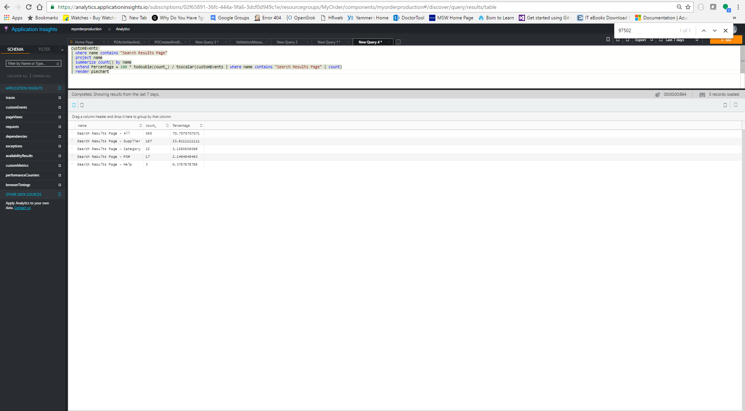The width and height of the screenshot is (745, 411).
Task: Click the Search Results Page - Category cell
Action: (109, 149)
